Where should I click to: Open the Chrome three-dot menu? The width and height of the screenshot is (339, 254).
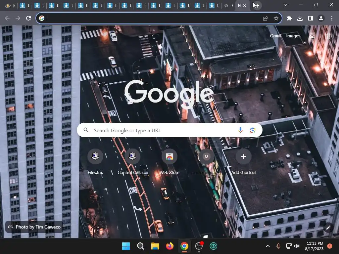tap(332, 19)
